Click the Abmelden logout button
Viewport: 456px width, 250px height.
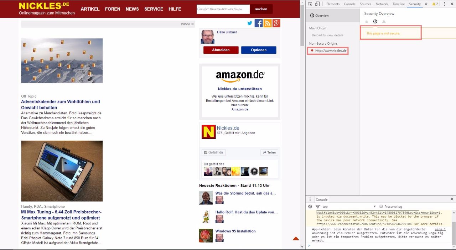coord(221,50)
